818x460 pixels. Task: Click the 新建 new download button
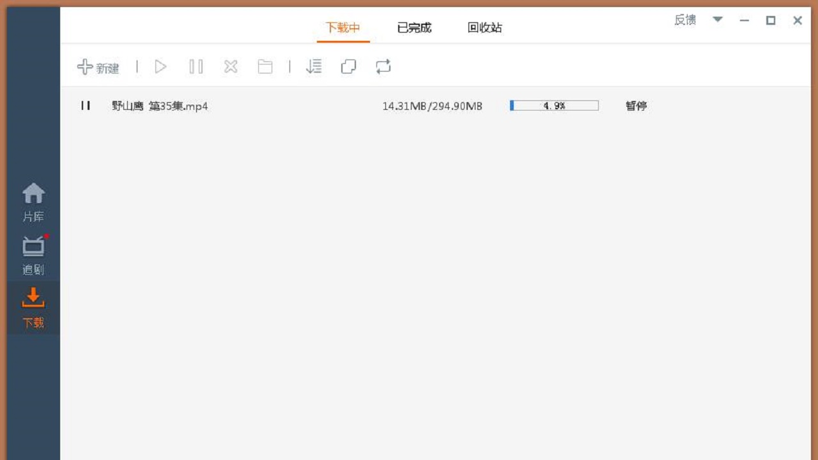[98, 67]
